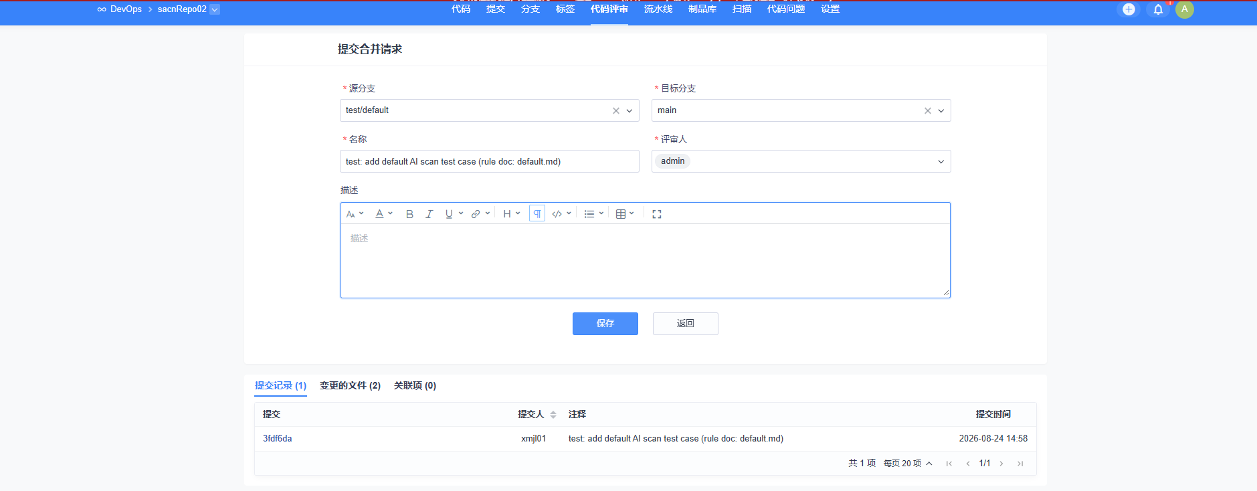Open the font color picker
The height and width of the screenshot is (491, 1257).
pos(384,214)
